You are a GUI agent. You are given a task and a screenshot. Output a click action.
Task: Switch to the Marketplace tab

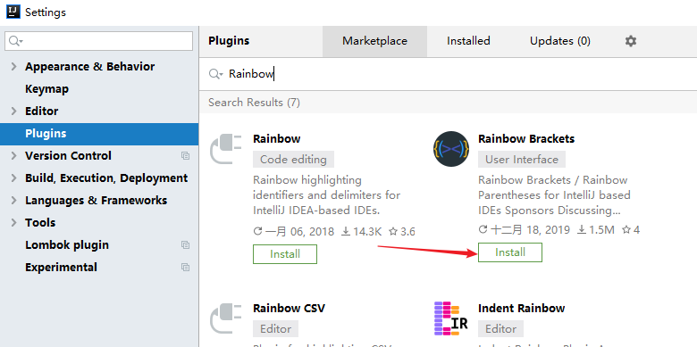click(x=374, y=41)
